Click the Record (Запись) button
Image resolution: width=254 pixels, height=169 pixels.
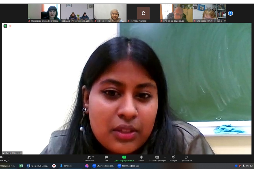coord(141,158)
